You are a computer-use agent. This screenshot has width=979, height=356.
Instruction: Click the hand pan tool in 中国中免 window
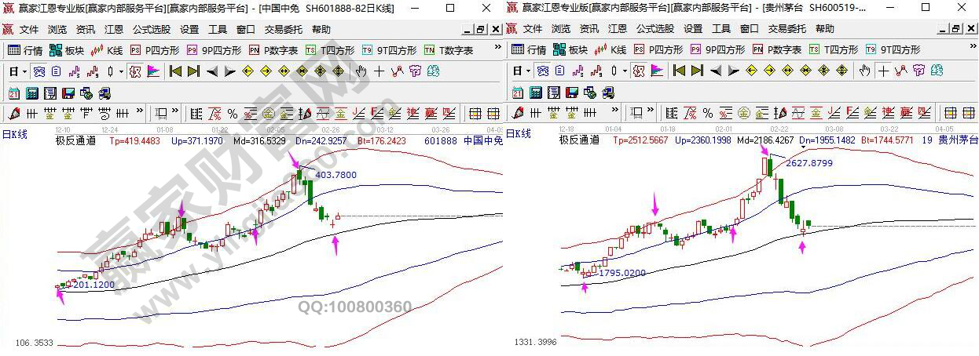pyautogui.click(x=361, y=71)
